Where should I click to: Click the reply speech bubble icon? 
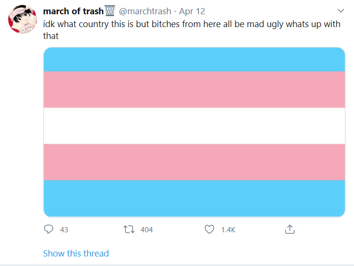49,229
